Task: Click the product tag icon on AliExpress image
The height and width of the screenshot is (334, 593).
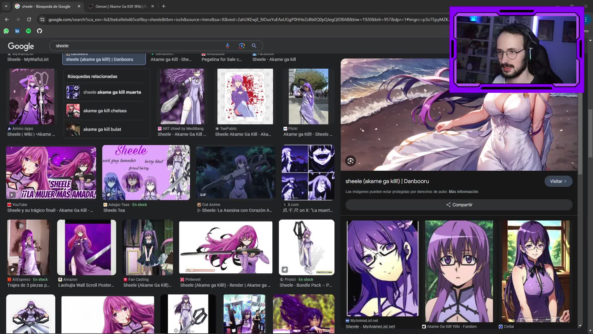Action: coord(12,270)
